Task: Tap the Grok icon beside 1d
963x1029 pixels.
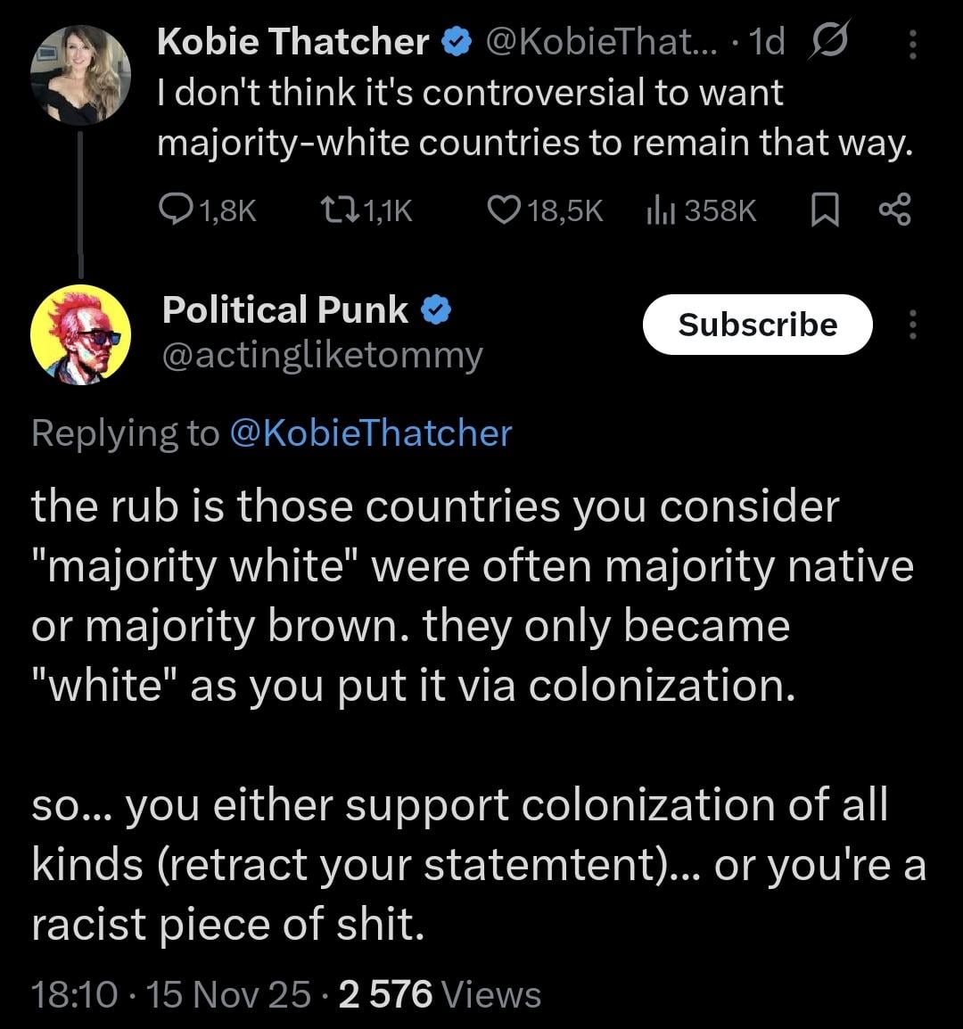Action: [x=830, y=43]
